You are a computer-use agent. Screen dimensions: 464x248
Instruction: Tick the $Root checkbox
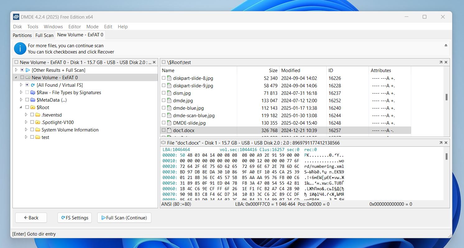pyautogui.click(x=27, y=108)
